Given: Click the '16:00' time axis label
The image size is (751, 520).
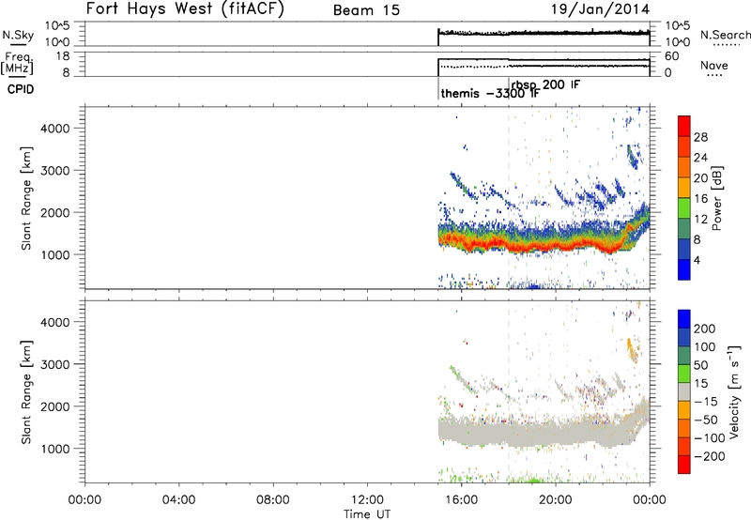Looking at the screenshot, I should 461,500.
